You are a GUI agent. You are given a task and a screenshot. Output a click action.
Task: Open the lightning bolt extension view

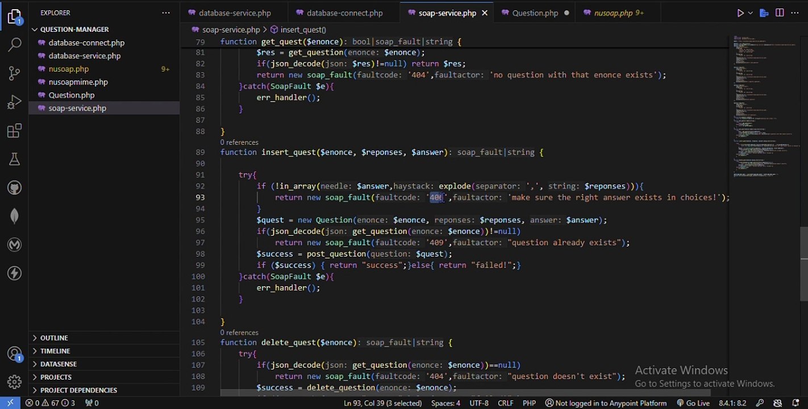pos(14,273)
